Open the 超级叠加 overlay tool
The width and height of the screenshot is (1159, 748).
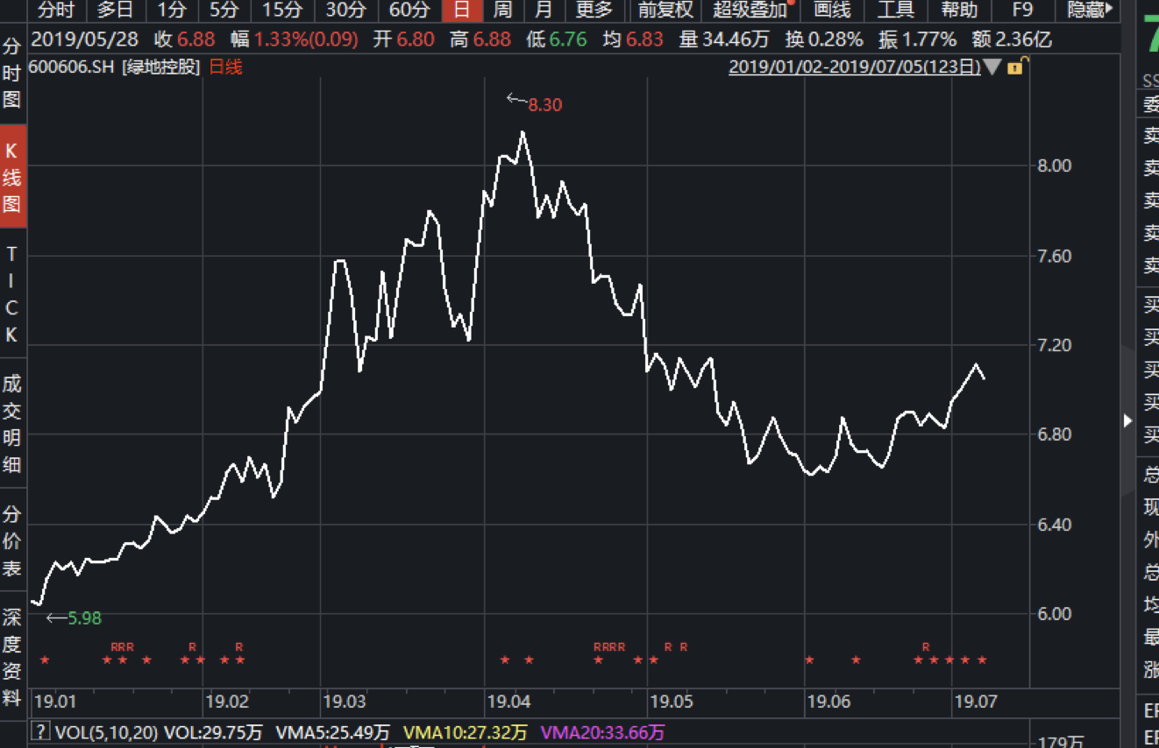750,11
